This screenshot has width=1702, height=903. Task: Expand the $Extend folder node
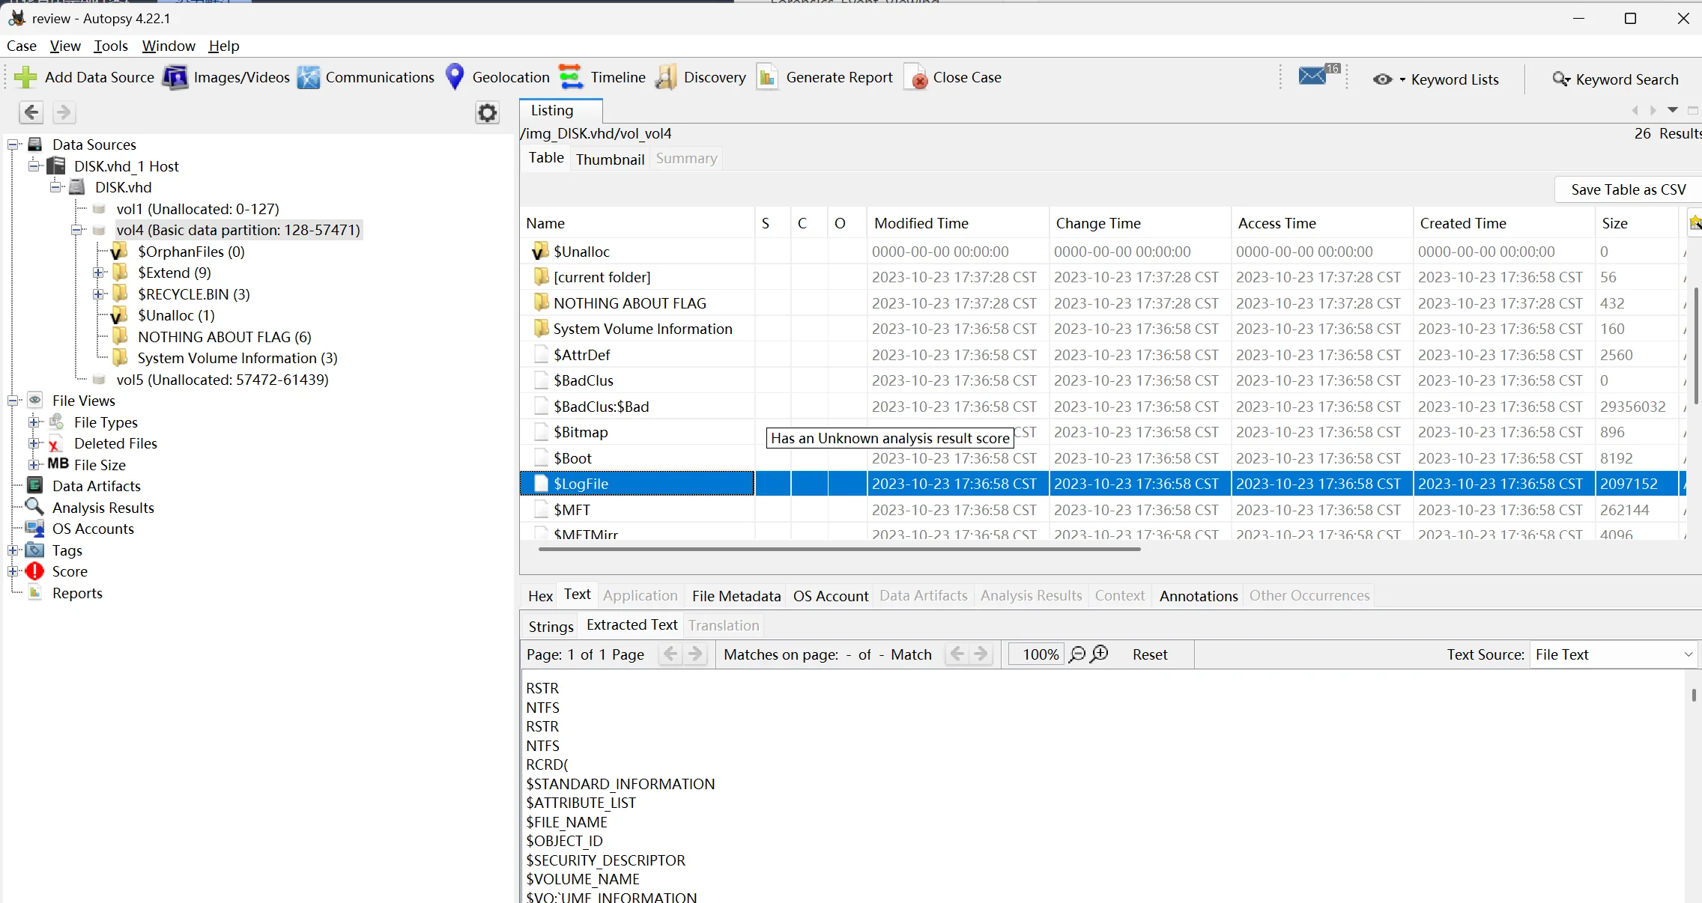(x=99, y=273)
